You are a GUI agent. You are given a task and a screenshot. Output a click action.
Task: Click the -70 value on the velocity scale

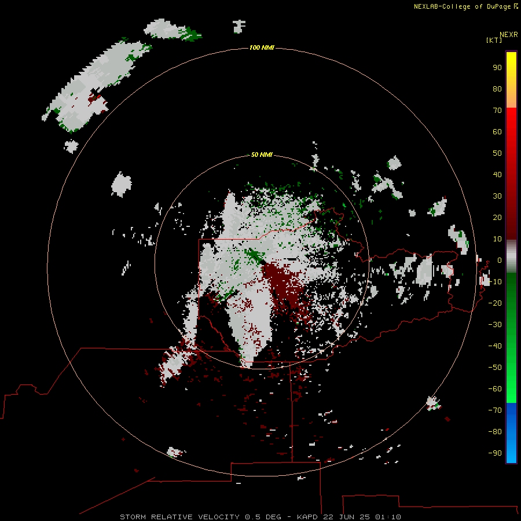pyautogui.click(x=495, y=410)
